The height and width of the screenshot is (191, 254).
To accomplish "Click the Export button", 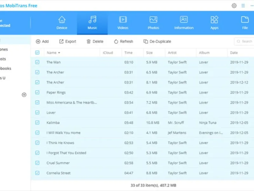I will pos(68,42).
